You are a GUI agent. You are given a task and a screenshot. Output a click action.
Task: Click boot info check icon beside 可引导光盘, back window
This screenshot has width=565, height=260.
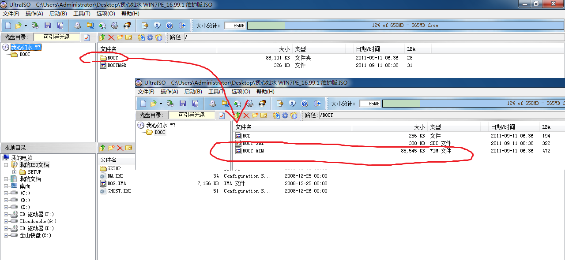87,37
